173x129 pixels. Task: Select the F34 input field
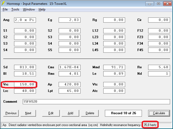[159, 44]
